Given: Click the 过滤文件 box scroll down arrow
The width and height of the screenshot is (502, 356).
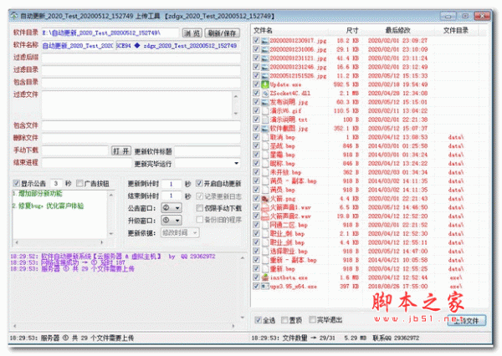Looking at the screenshot, I should pyautogui.click(x=236, y=113).
